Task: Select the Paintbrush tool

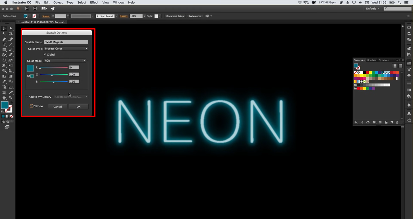Action: 11,50
